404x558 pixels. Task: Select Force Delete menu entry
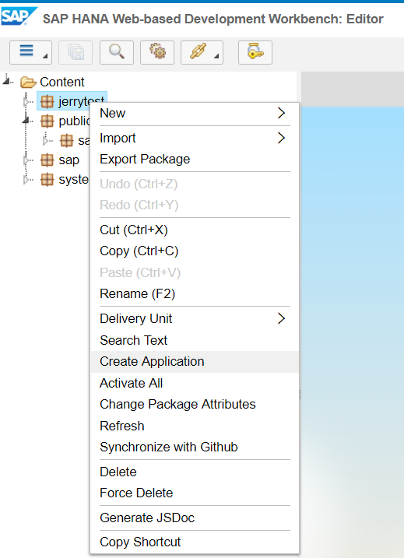tap(195, 493)
